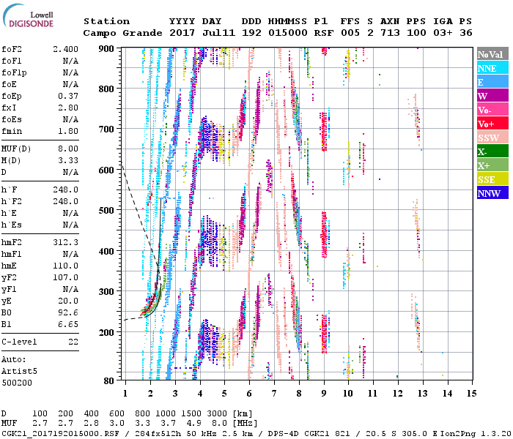
Task: Click the IGA value 03+
Action: [x=443, y=33]
